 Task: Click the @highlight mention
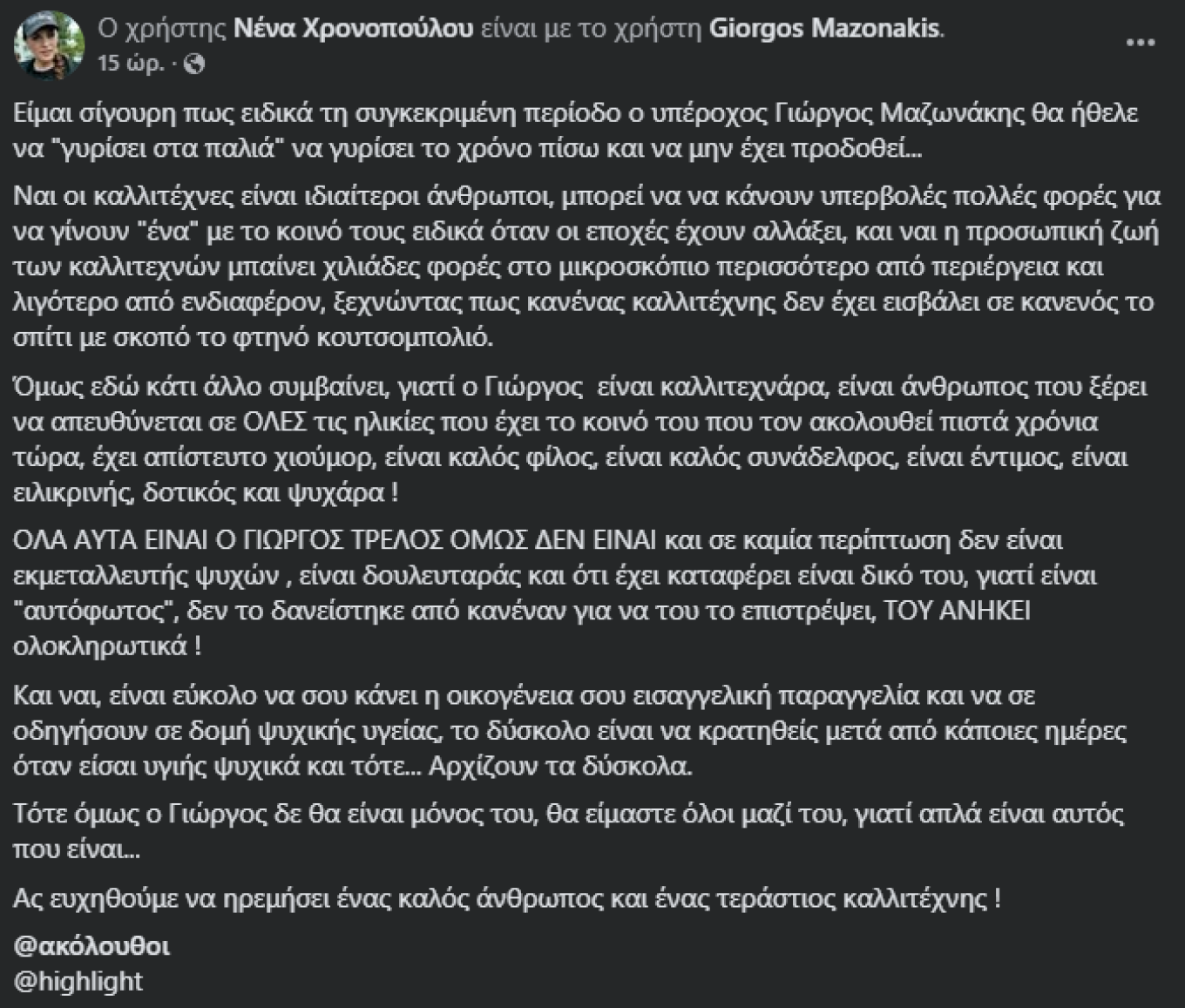click(78, 981)
